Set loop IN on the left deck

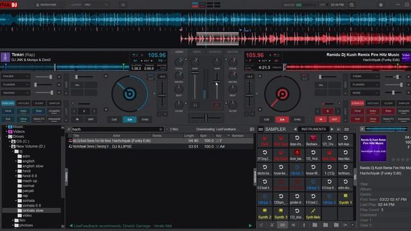77,119
